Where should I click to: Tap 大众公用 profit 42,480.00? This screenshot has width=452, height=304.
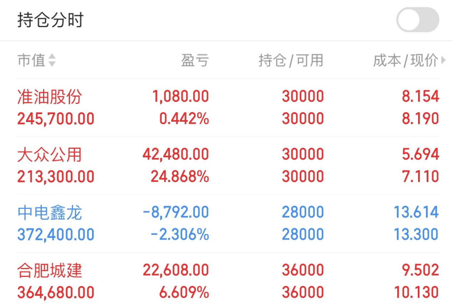tap(176, 154)
